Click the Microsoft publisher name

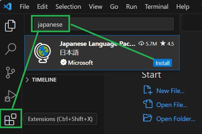(x=80, y=63)
